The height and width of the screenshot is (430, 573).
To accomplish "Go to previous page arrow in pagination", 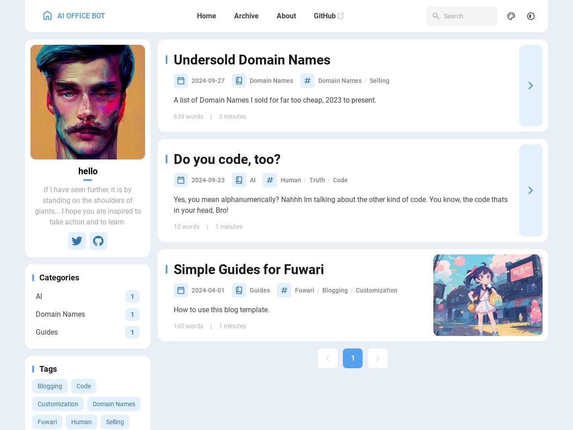I will [328, 358].
